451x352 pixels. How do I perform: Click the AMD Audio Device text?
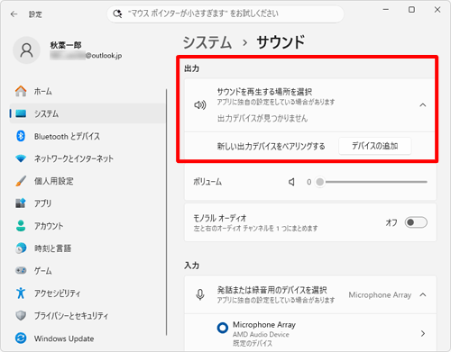[x=261, y=334]
